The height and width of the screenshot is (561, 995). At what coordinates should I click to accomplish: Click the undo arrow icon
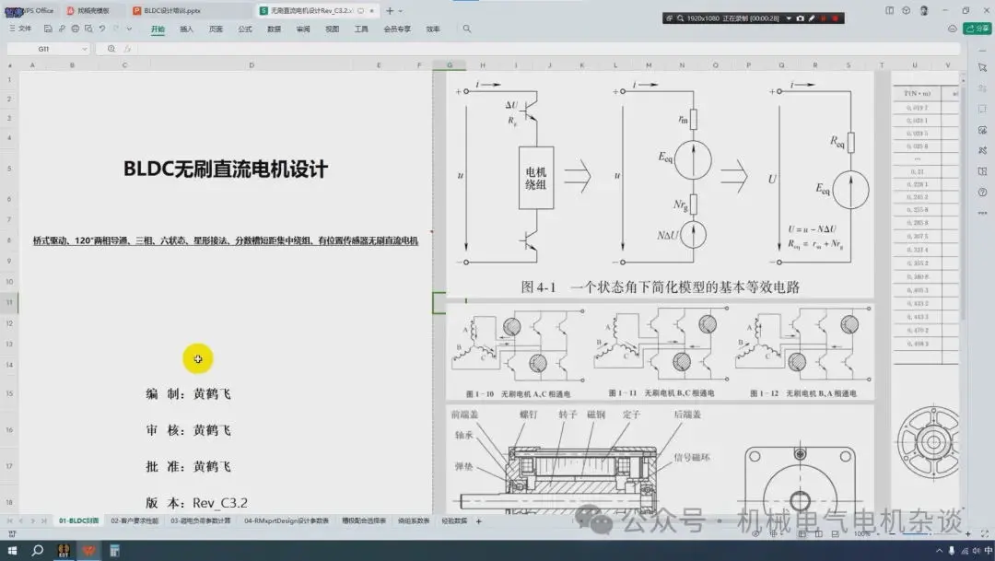pos(102,29)
